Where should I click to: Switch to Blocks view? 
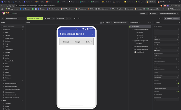(x=176, y=18)
